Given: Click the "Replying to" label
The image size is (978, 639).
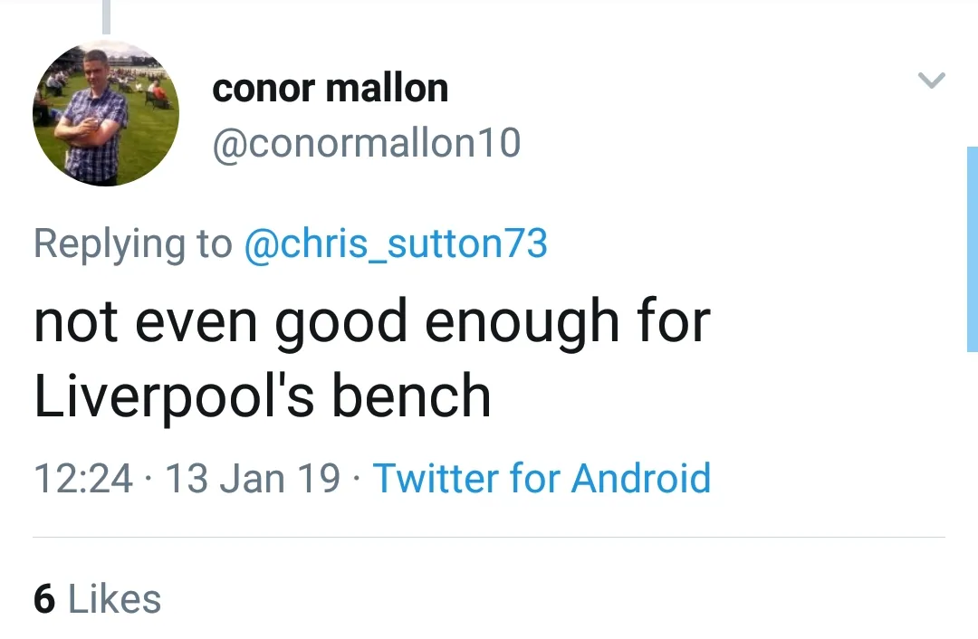Looking at the screenshot, I should (x=132, y=243).
